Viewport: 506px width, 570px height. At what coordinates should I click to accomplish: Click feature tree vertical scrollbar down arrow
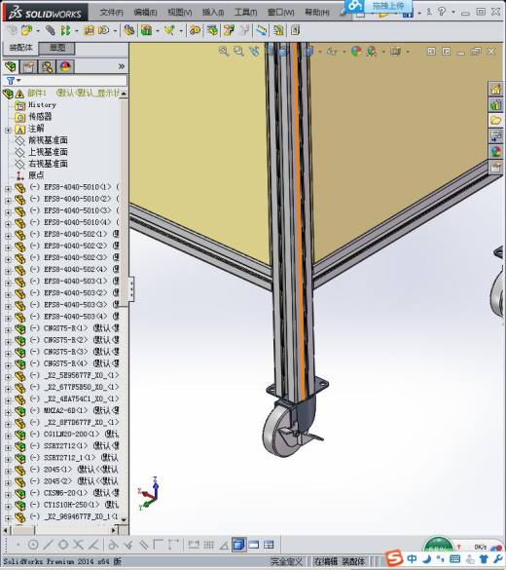124,520
